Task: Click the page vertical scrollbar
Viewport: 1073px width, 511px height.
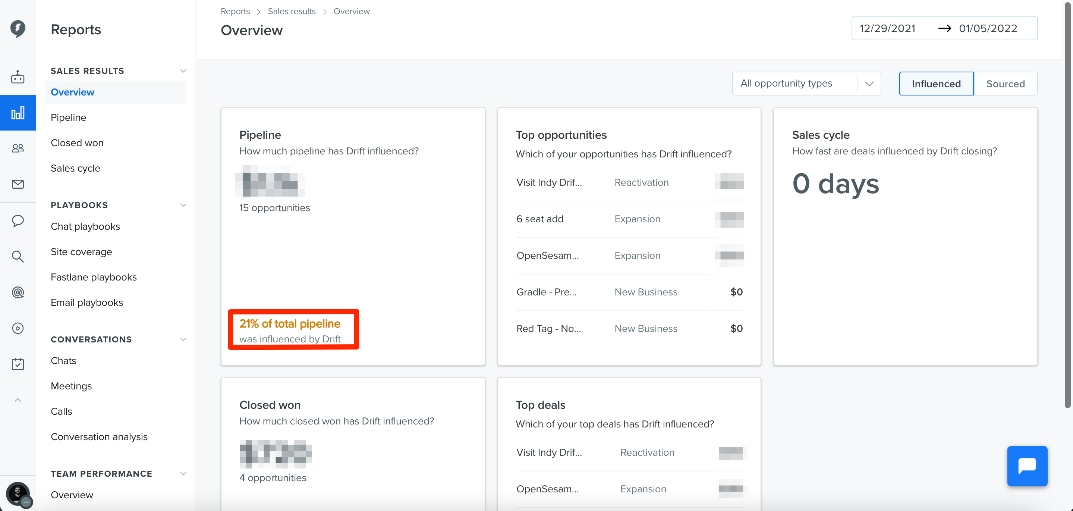Action: point(1067,204)
